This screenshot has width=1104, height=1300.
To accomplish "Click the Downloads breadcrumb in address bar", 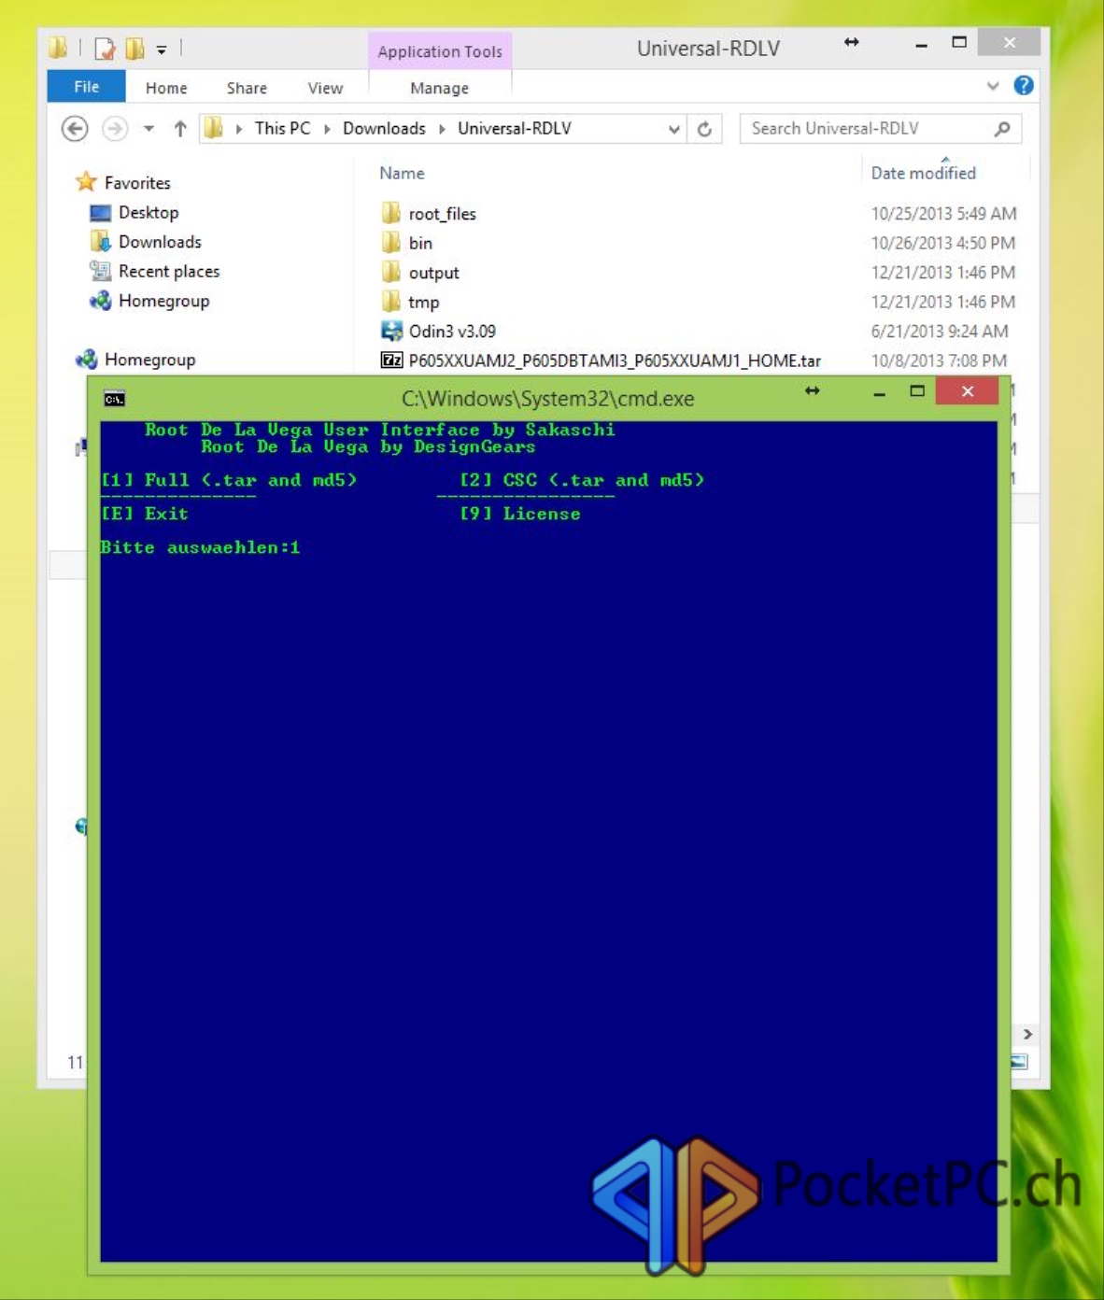I will click(x=384, y=129).
